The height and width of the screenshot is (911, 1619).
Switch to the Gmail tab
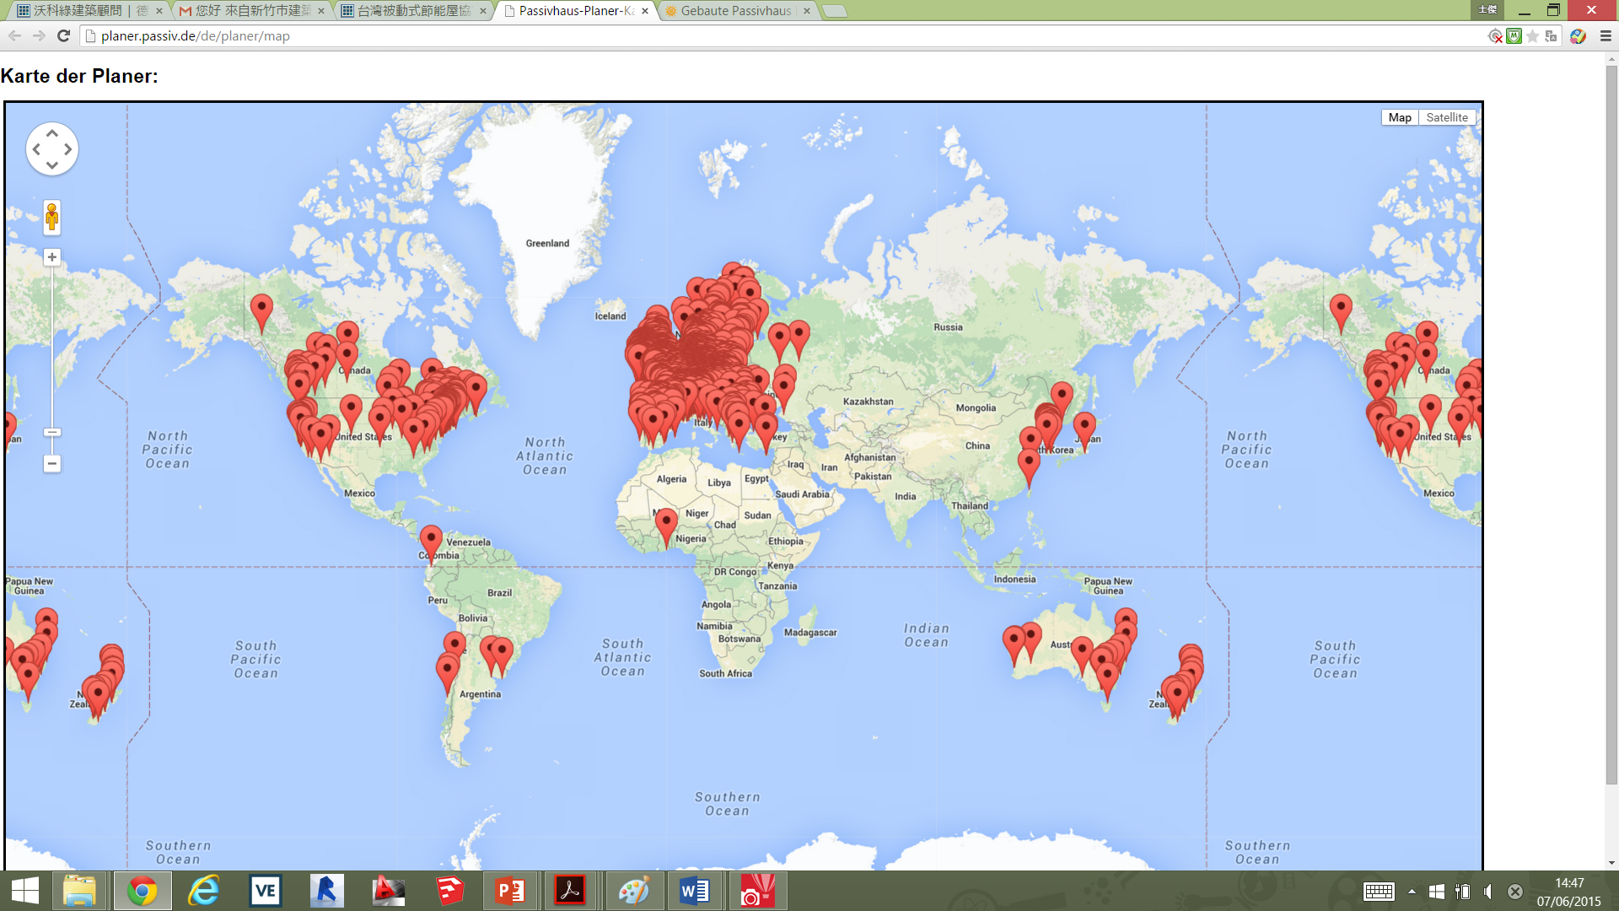251,11
